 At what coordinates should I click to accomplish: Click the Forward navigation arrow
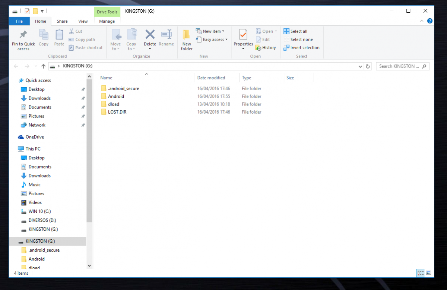(27, 66)
